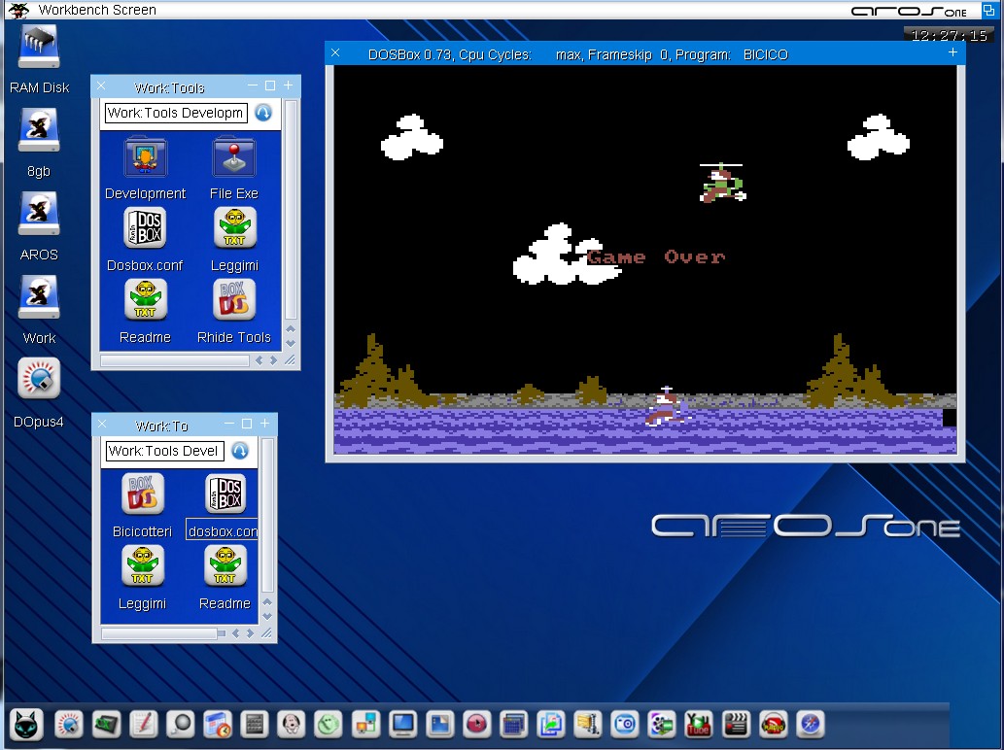Screen dimensions: 1004x750
Task: Open the YouTube icon in the dock
Action: point(699,725)
